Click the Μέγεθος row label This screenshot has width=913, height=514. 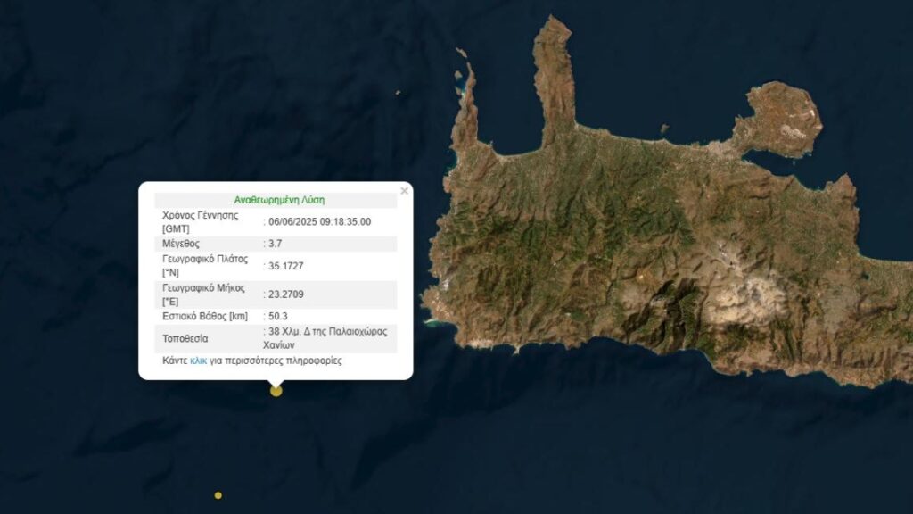point(180,244)
